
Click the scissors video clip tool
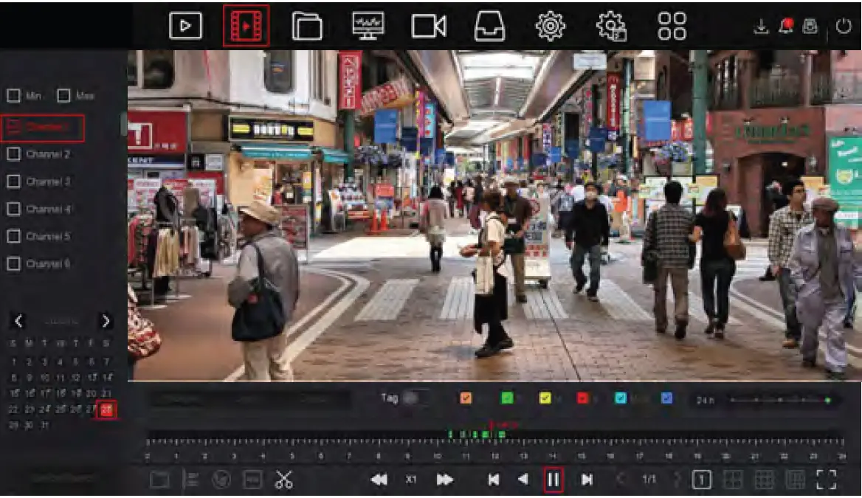tap(283, 480)
